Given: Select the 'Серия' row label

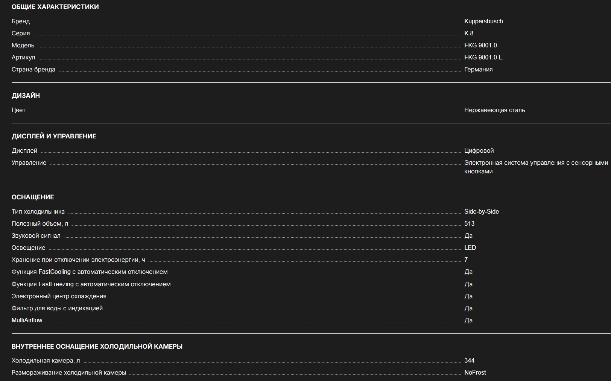Looking at the screenshot, I should click(x=21, y=33).
